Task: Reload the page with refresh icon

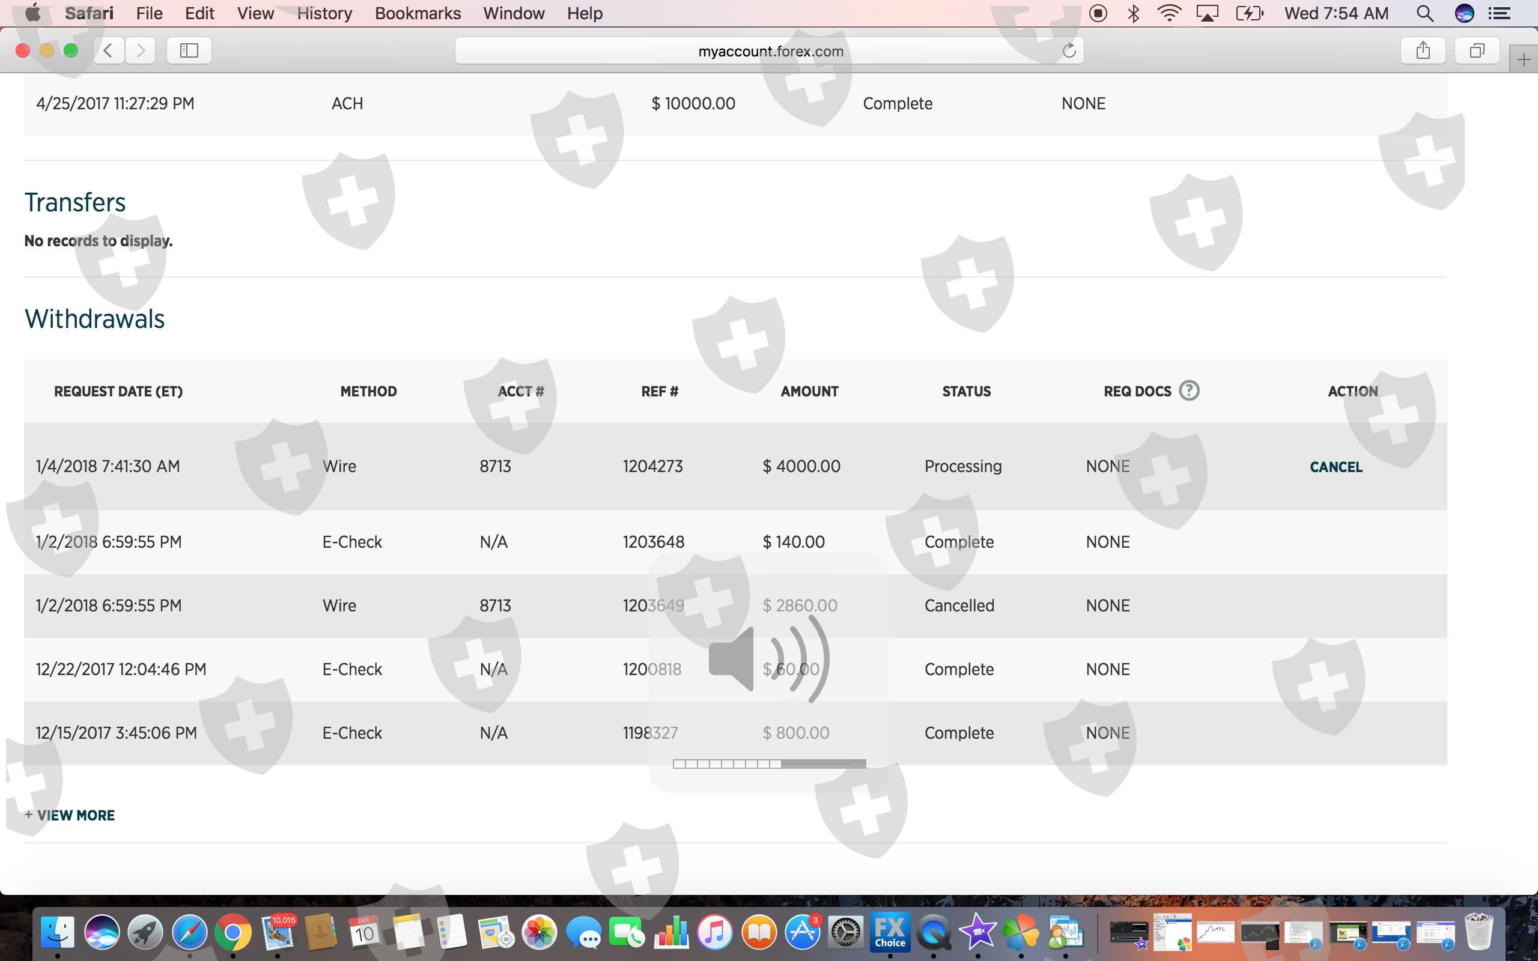Action: coord(1069,51)
